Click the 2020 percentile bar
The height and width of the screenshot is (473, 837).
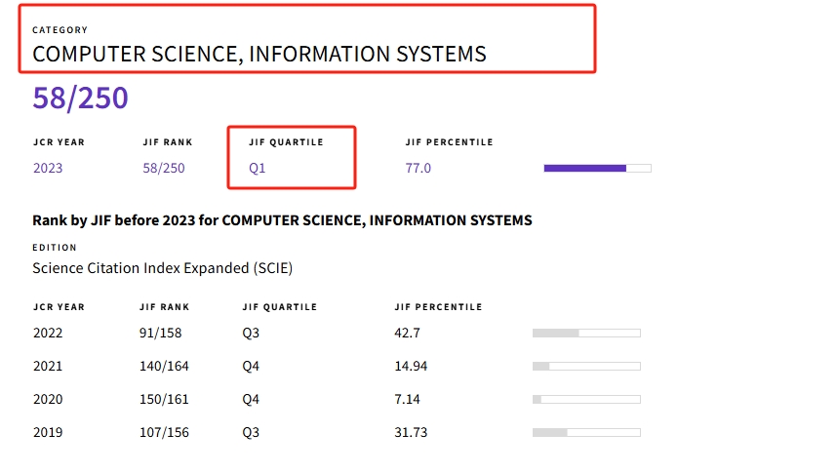(585, 400)
